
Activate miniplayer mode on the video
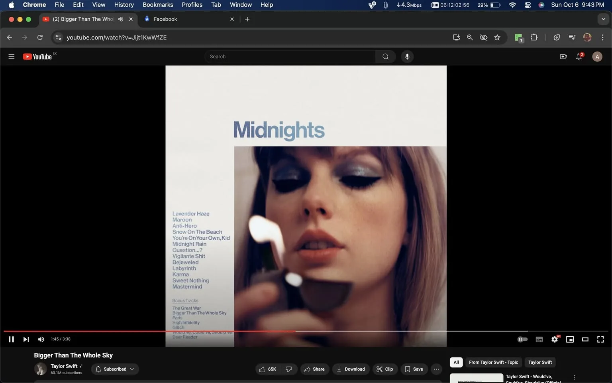(x=570, y=339)
